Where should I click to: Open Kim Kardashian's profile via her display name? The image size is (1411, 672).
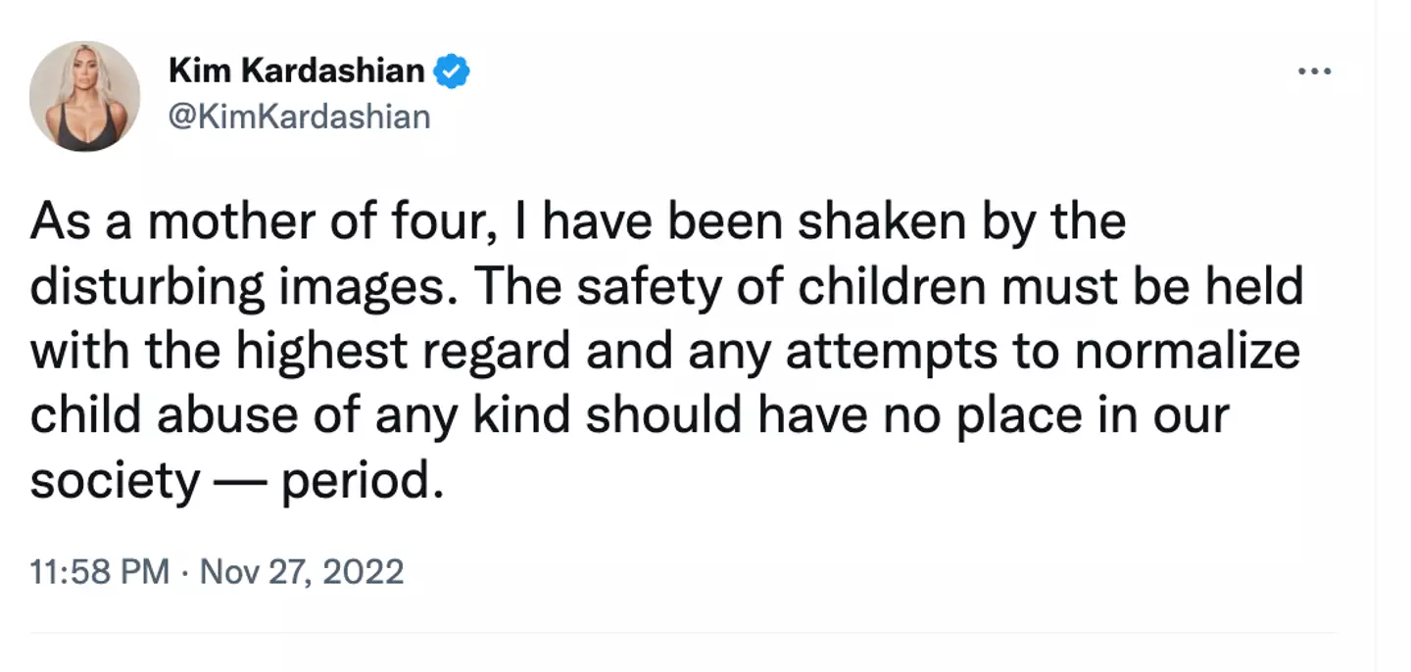click(299, 69)
